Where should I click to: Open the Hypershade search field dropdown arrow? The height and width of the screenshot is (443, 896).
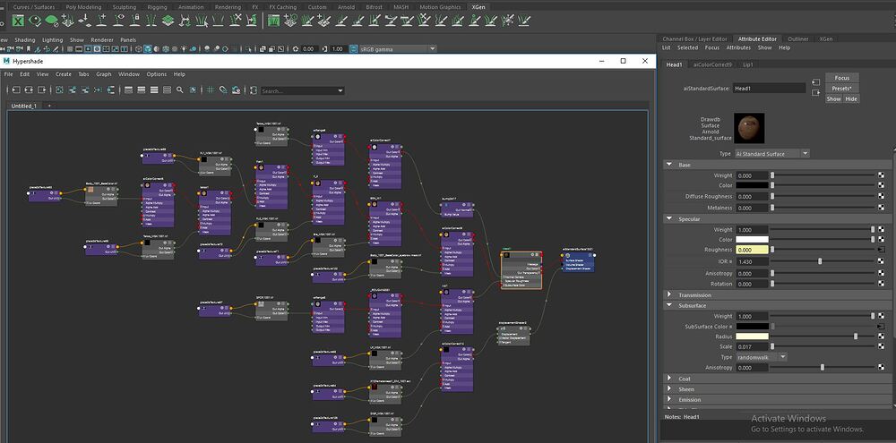point(340,90)
